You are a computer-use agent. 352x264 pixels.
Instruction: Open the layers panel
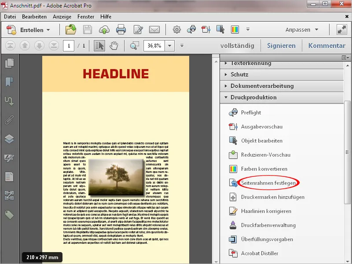[9, 139]
